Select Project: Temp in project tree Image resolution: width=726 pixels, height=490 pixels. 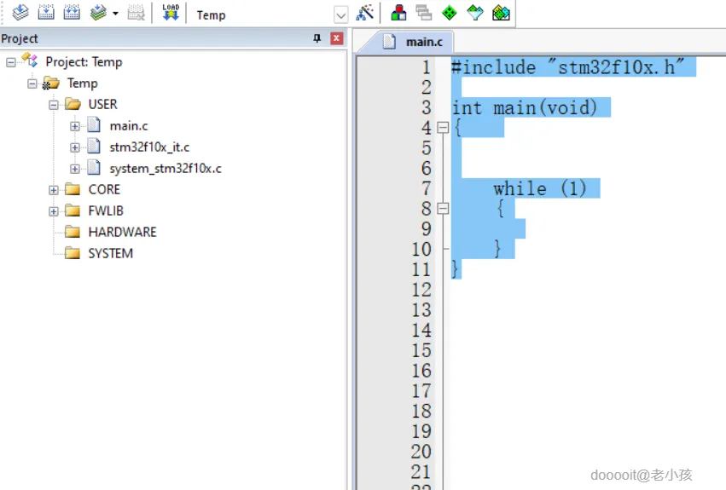[84, 62]
